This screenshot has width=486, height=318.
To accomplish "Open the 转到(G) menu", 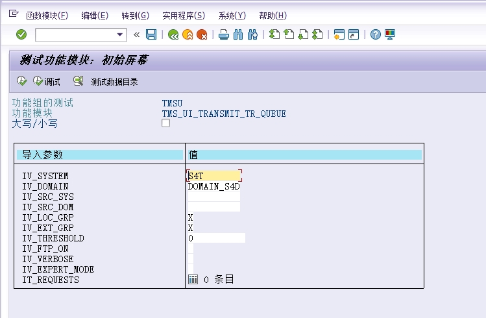I will pos(136,16).
